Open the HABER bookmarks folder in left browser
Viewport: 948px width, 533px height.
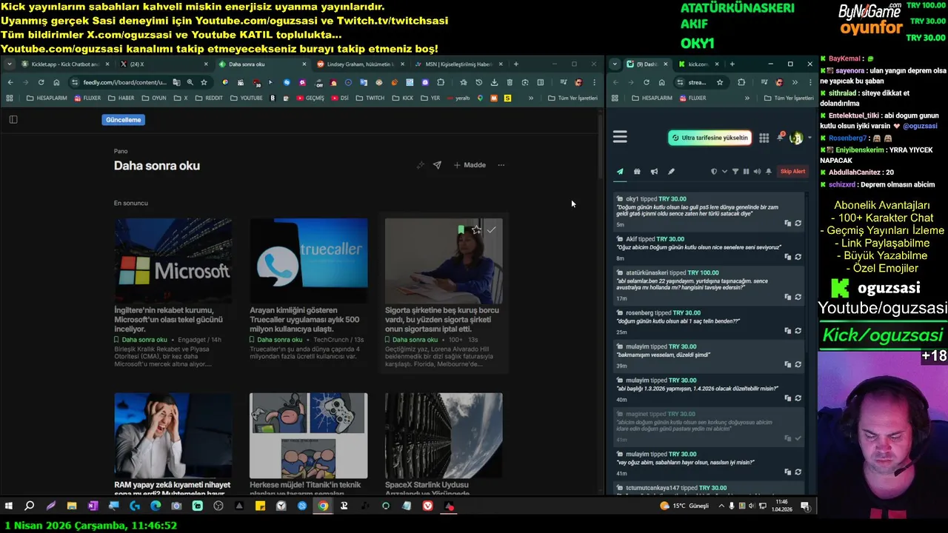(x=121, y=98)
